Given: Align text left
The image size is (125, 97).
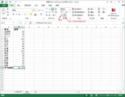Looking at the screenshot, I should click(47, 12).
